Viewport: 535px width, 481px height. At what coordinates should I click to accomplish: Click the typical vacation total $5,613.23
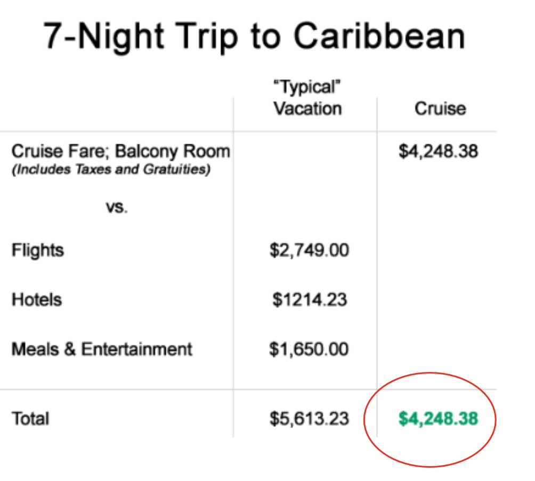click(309, 418)
